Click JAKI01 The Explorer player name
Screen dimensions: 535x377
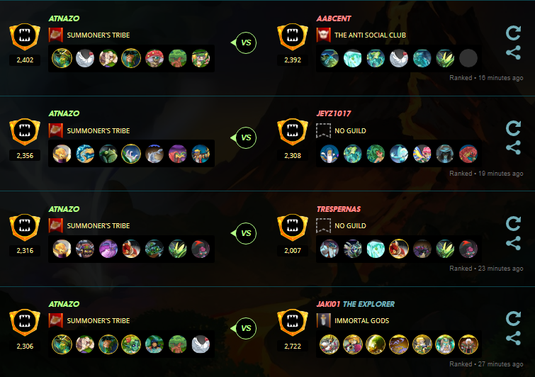pyautogui.click(x=355, y=304)
